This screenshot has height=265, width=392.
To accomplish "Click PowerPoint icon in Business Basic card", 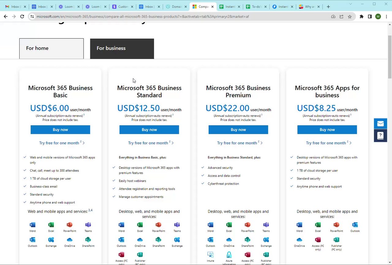I will tap(70, 225).
